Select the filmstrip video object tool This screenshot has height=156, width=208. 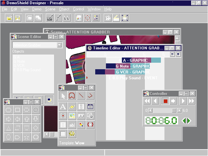pyautogui.click(x=81, y=106)
